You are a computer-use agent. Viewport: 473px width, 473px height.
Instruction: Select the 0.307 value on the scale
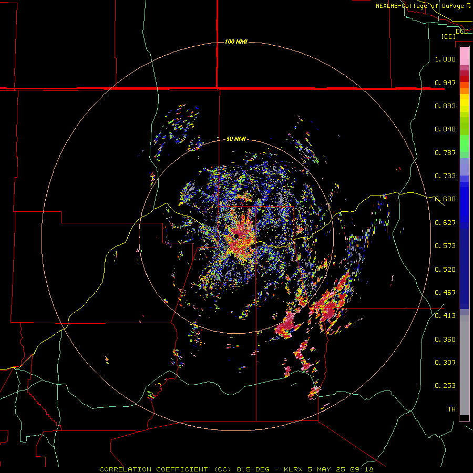tap(445, 362)
